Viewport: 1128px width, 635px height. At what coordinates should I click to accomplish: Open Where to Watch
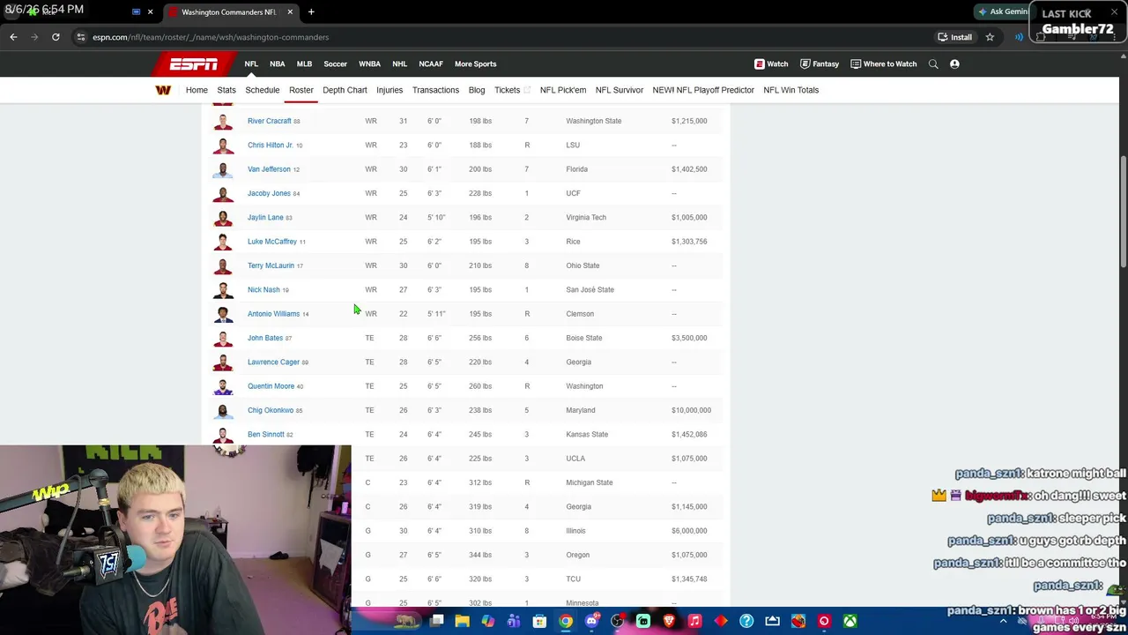(x=883, y=63)
